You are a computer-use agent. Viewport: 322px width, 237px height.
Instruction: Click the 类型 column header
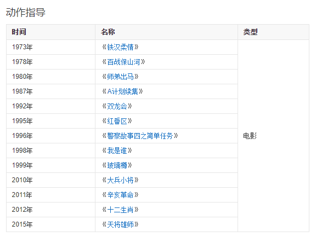pyautogui.click(x=274, y=32)
